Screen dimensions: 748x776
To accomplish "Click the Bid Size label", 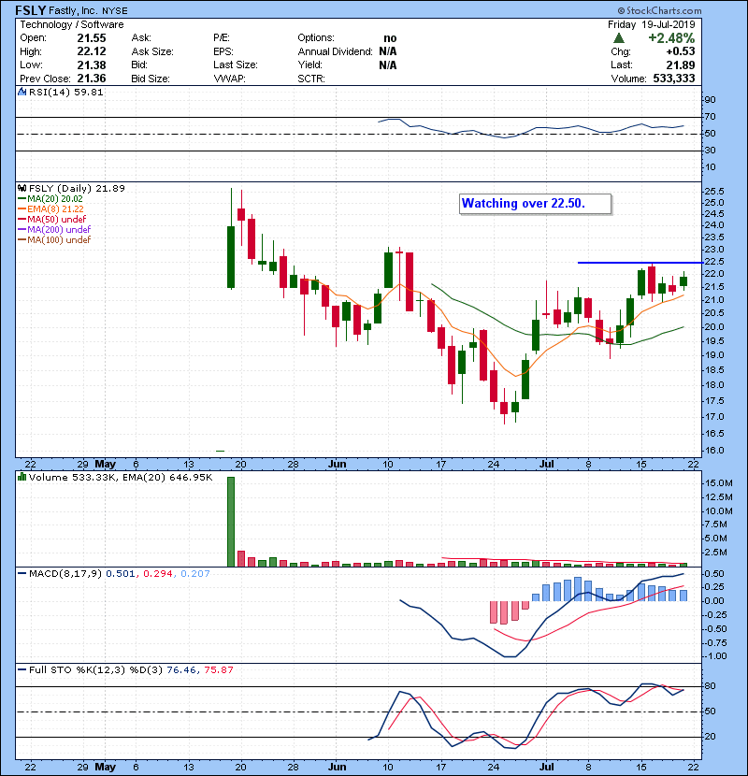I will [x=151, y=79].
